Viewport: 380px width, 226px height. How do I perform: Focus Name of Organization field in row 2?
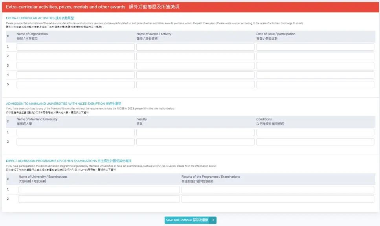pos(75,56)
